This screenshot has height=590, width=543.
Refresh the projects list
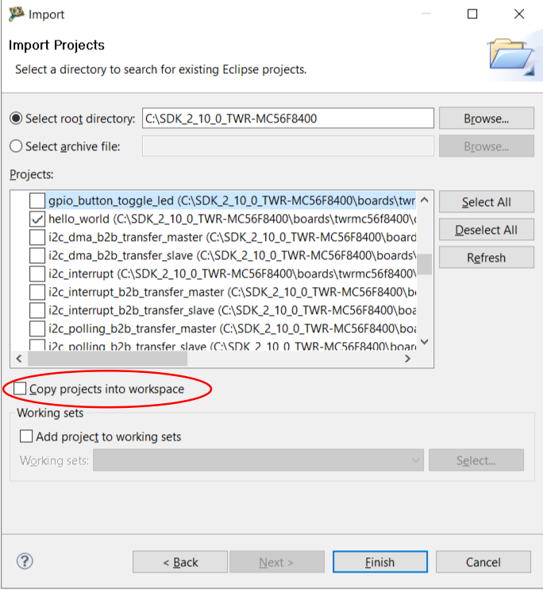click(x=487, y=258)
